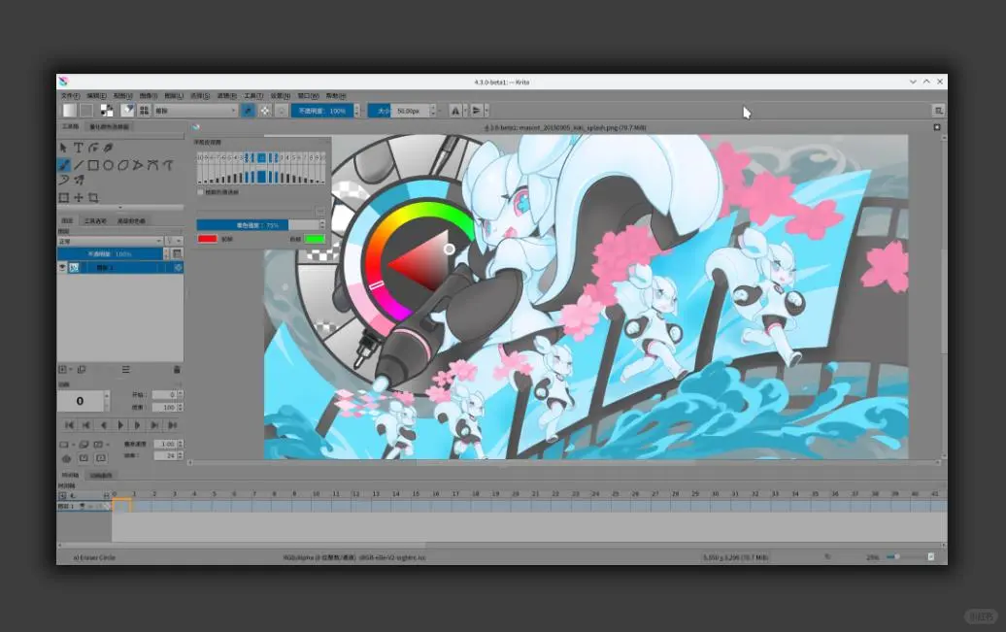Open the 选择(S) menu
Image resolution: width=1006 pixels, height=632 pixels.
(x=200, y=95)
